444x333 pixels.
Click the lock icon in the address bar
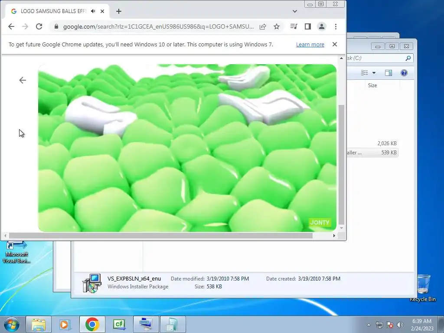pos(56,26)
